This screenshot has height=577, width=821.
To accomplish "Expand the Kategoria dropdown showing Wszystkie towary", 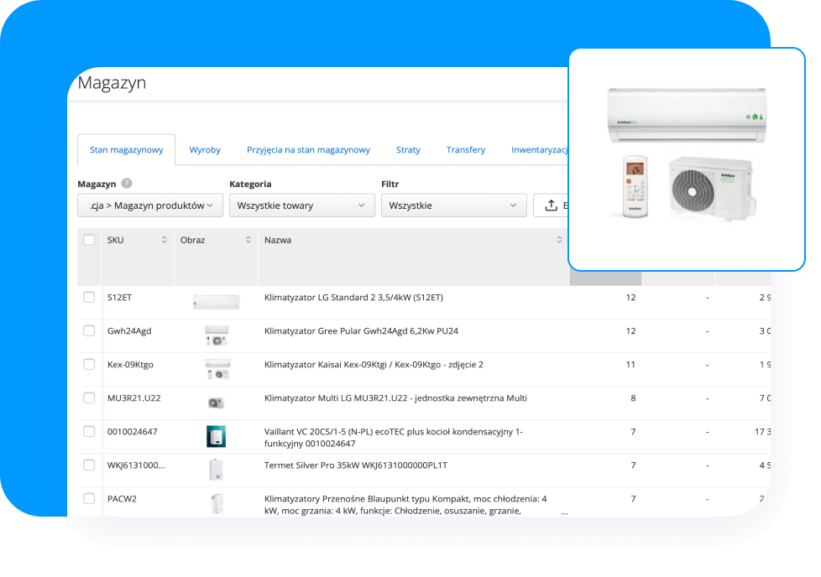I will click(x=301, y=205).
